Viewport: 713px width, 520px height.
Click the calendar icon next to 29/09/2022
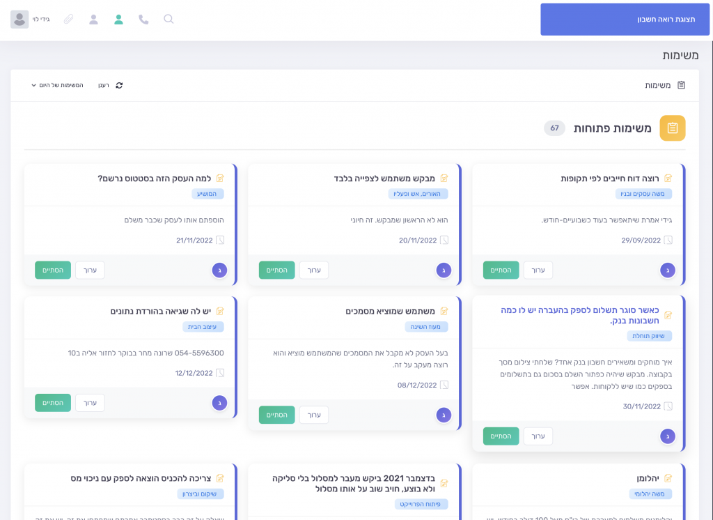point(668,240)
